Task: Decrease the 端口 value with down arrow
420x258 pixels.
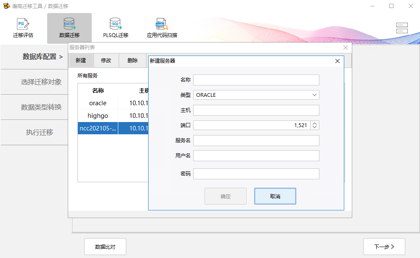Action: point(315,127)
